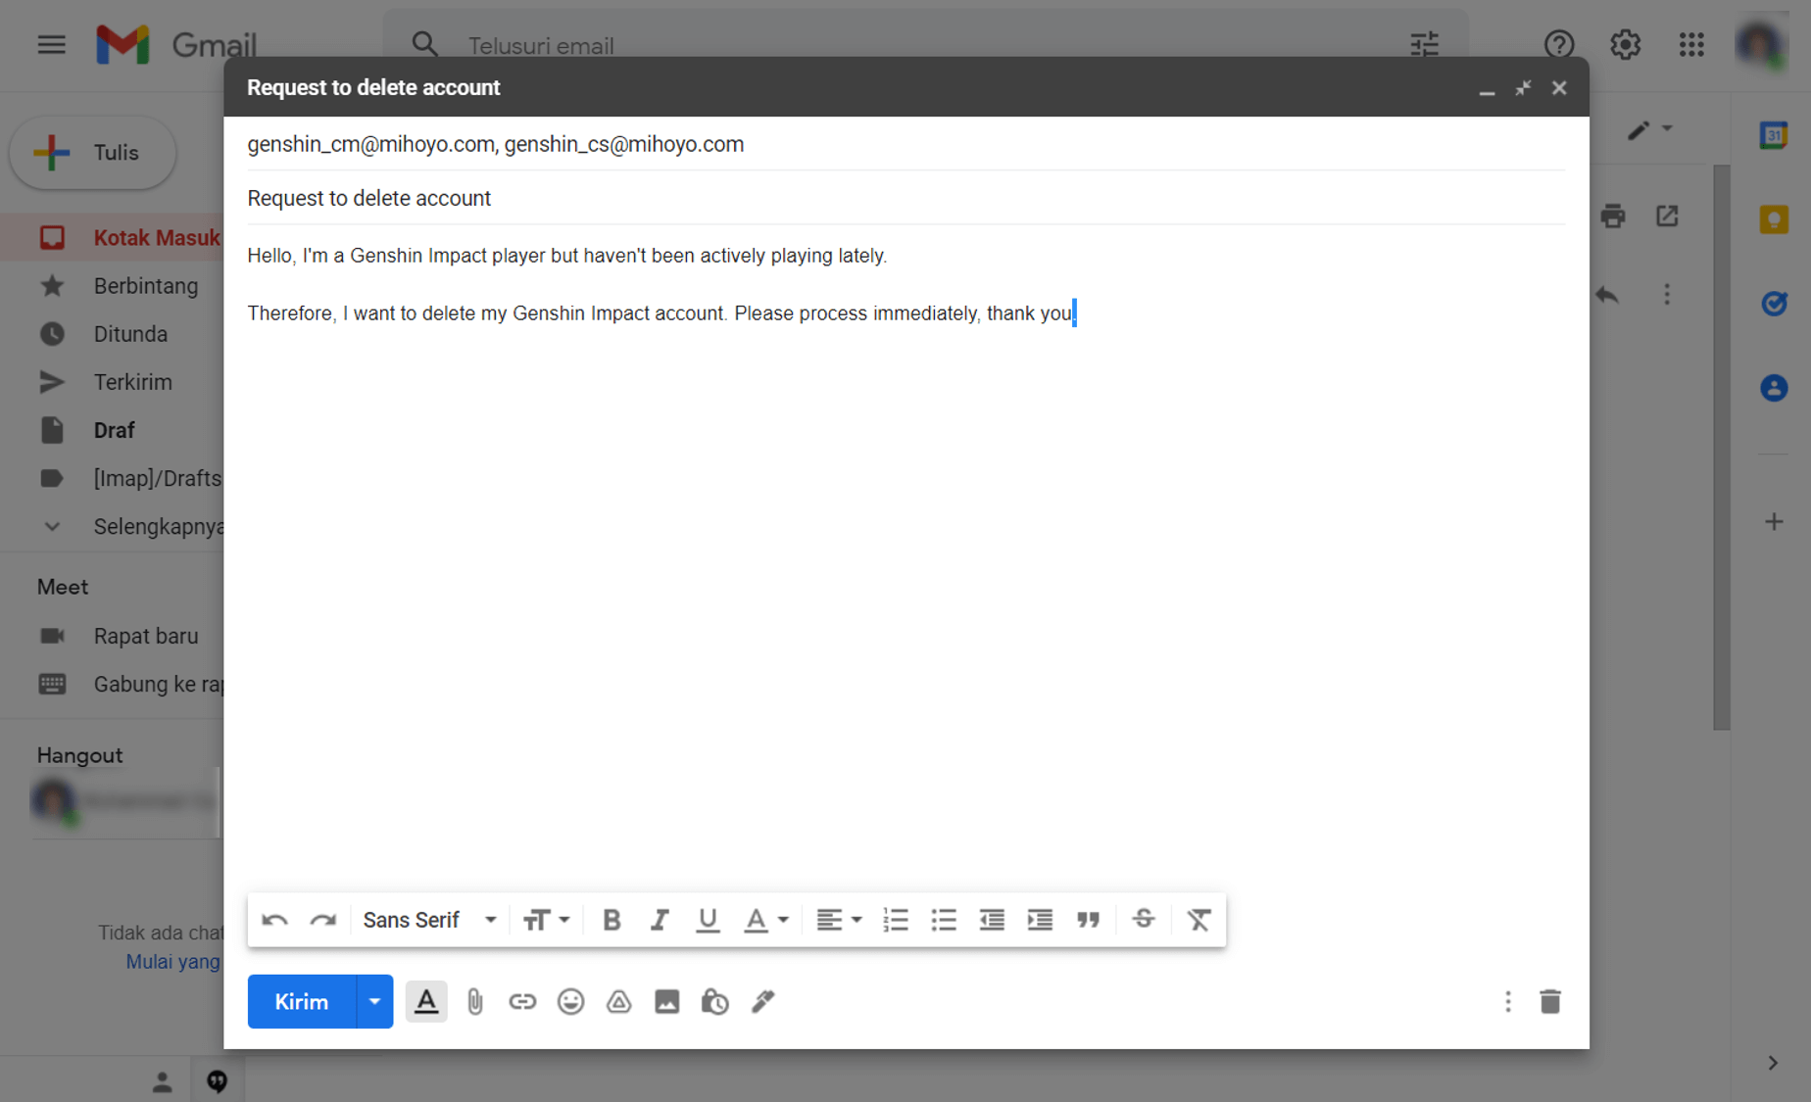Insert a numbered list
Viewport: 1811px width, 1102px height.
[x=896, y=920]
